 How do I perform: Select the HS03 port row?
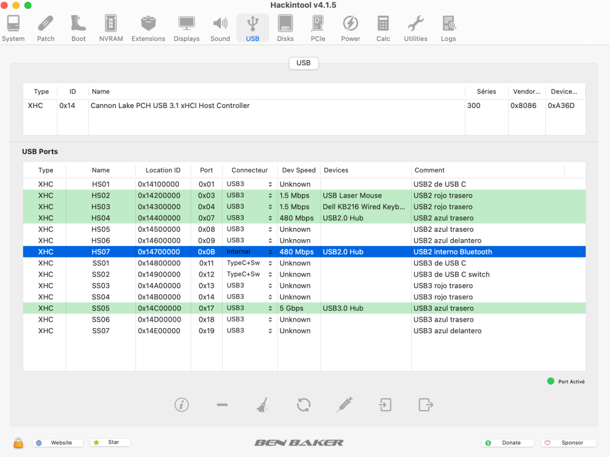[304, 207]
